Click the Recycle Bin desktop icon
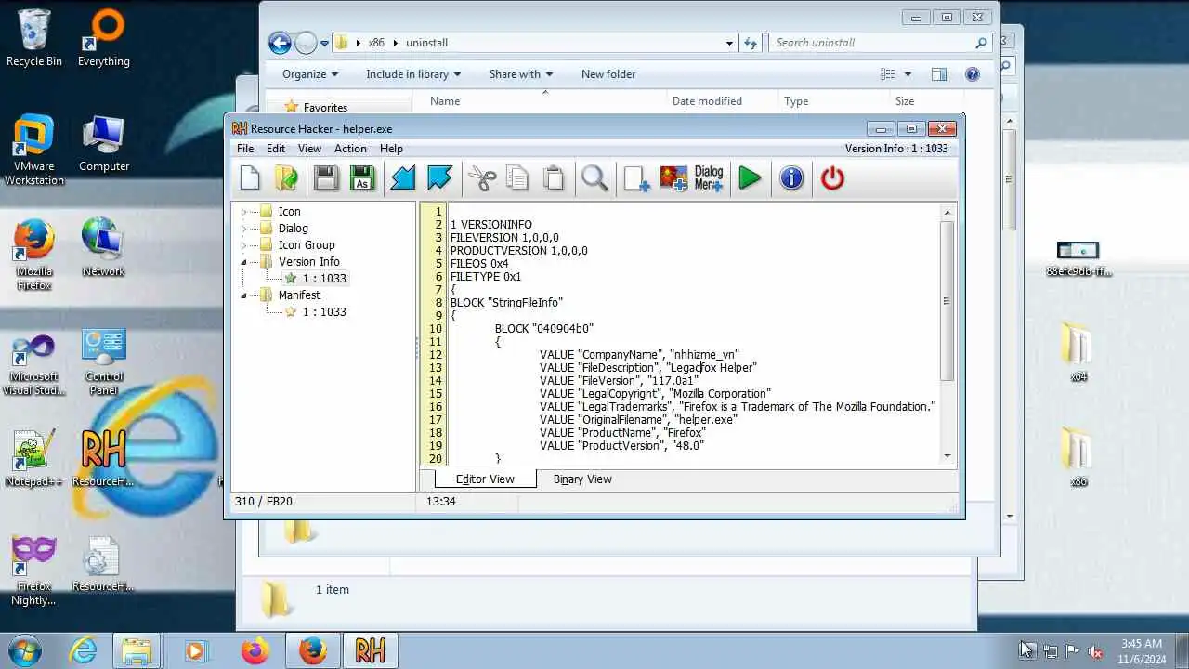This screenshot has height=669, width=1189. coord(34,39)
